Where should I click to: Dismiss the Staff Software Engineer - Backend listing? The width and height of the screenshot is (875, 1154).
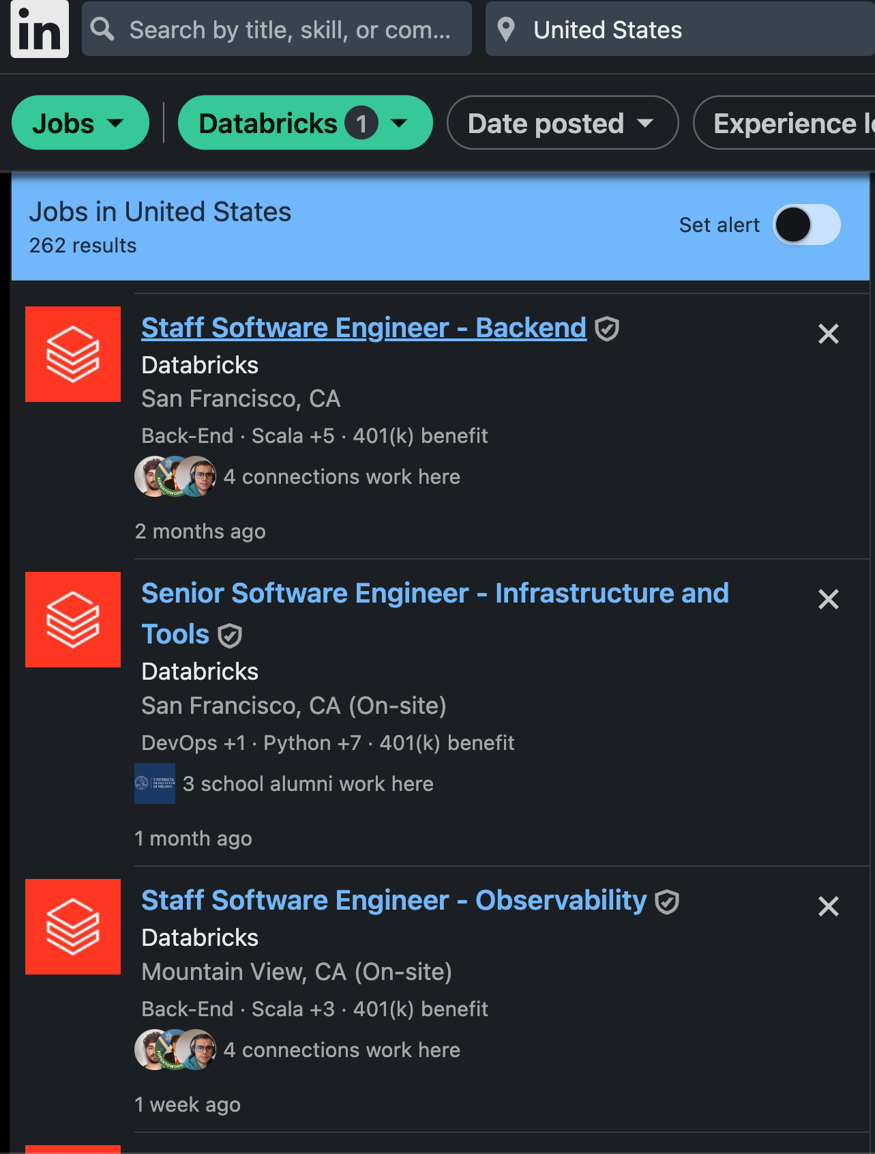pos(828,334)
